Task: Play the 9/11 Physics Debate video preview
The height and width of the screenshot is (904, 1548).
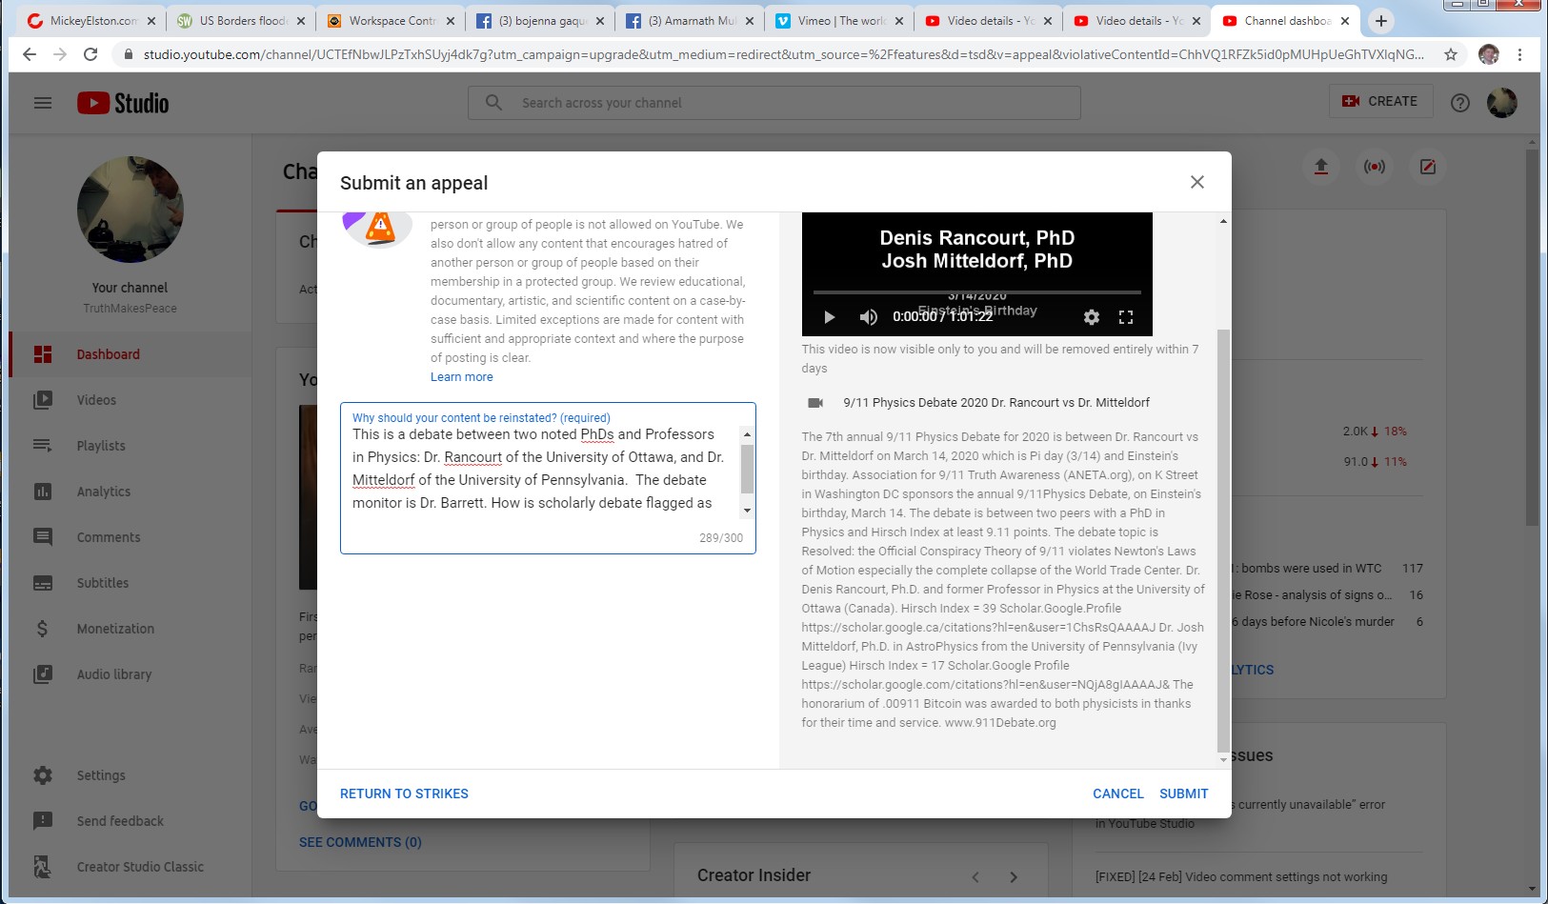Action: (x=829, y=317)
